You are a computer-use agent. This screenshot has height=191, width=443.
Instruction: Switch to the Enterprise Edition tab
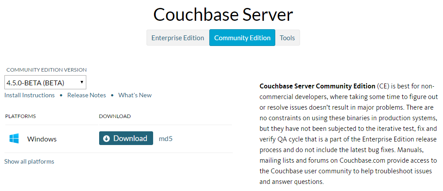[178, 38]
